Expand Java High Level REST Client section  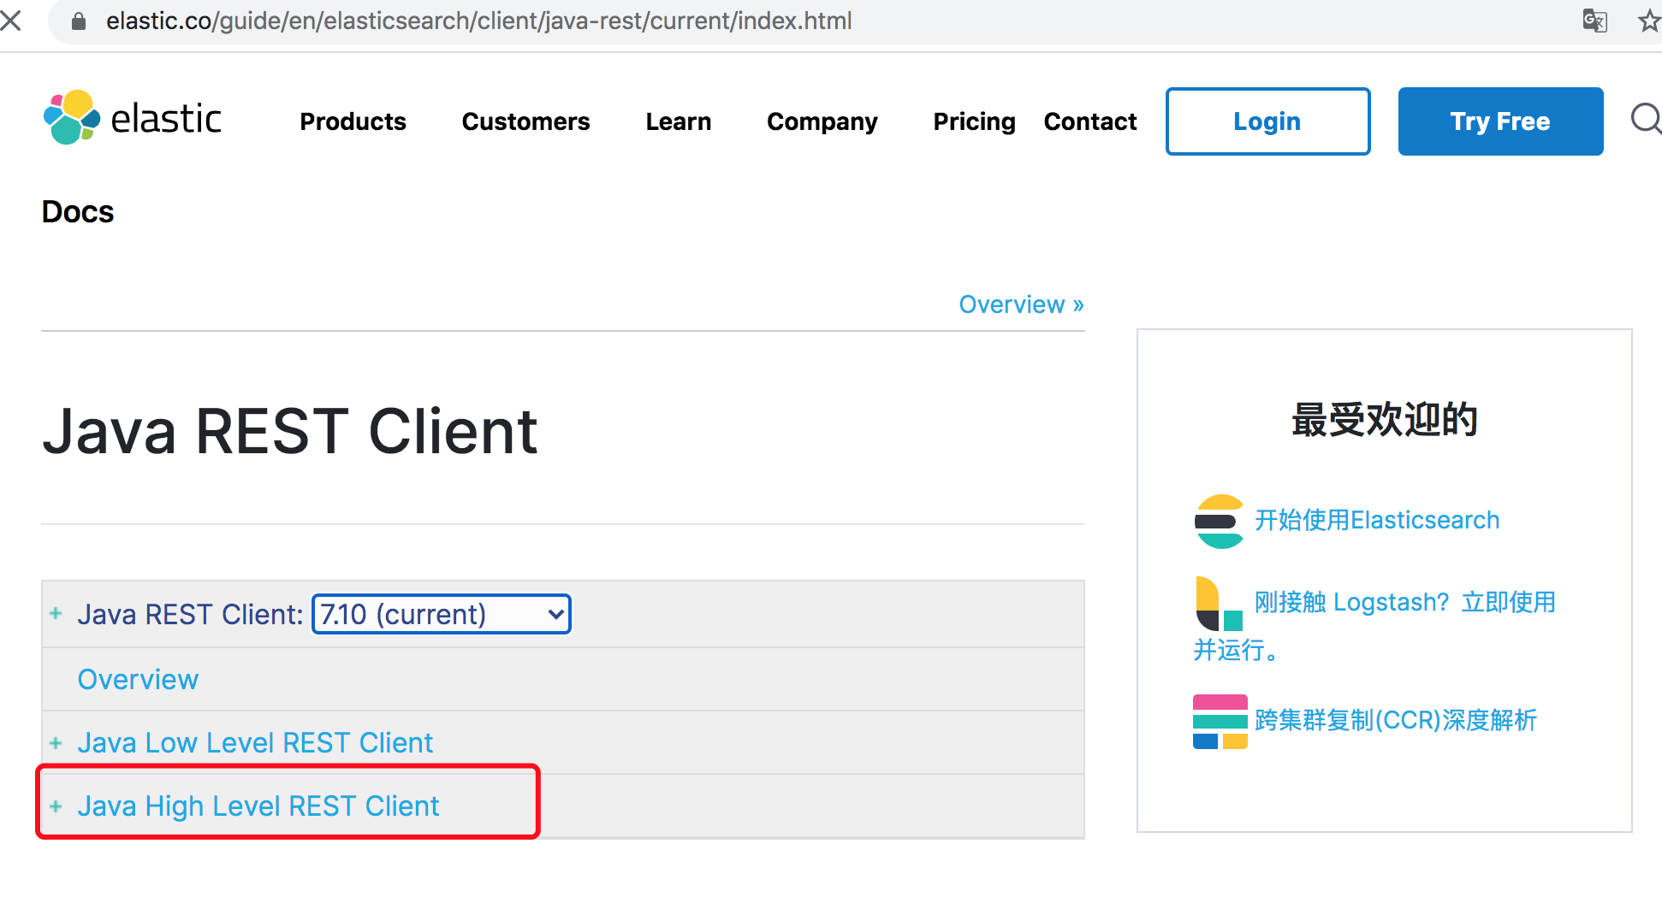[56, 806]
